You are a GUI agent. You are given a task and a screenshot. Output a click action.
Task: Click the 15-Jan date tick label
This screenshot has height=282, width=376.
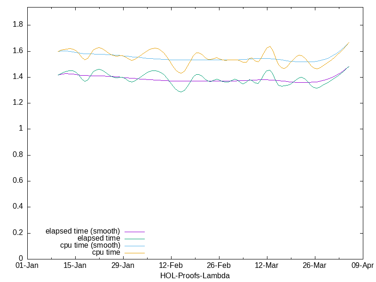tap(75, 266)
